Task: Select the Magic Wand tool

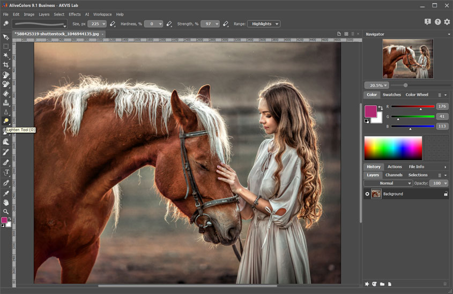Action: point(6,55)
